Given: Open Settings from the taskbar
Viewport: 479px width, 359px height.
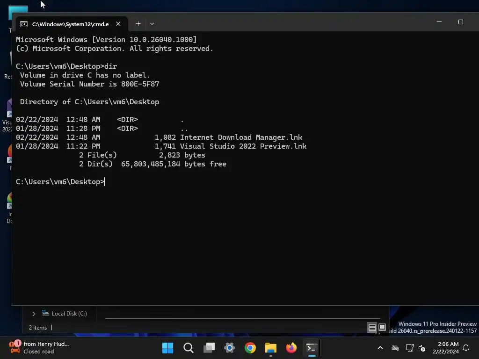Looking at the screenshot, I should (229, 348).
